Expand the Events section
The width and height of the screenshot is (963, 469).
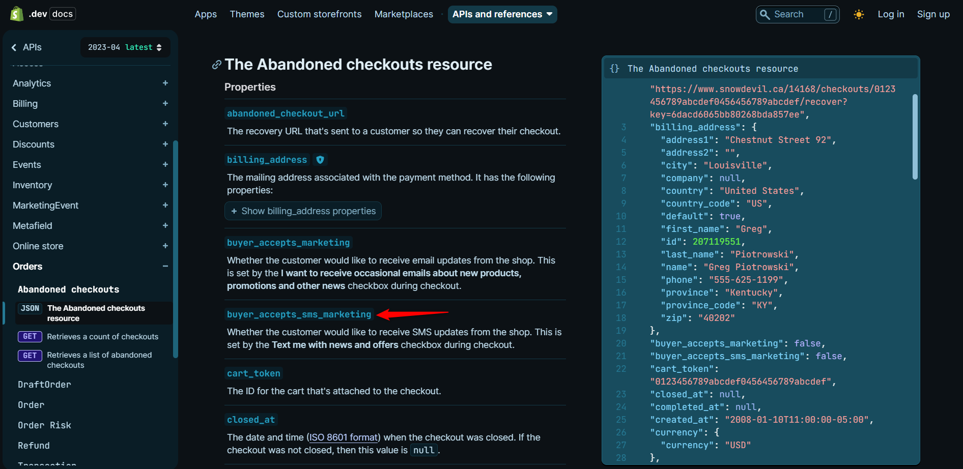(x=165, y=164)
